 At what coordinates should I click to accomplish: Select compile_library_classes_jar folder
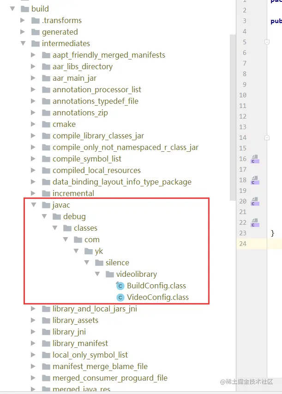point(98,136)
